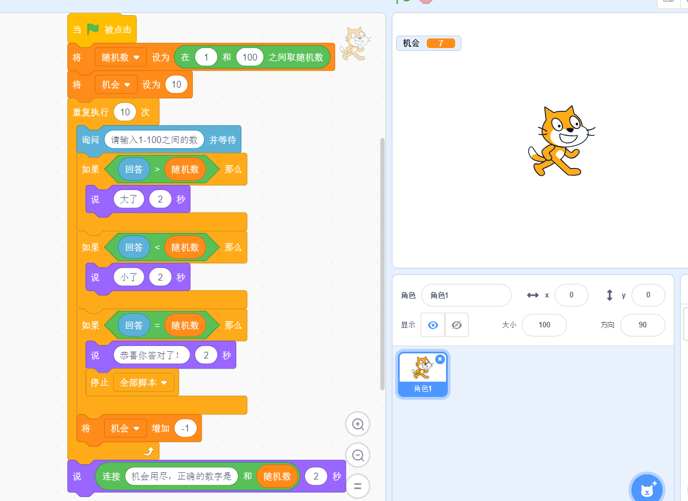688x501 pixels.
Task: Click the 当绿旗被点击 hat block
Action: (102, 29)
